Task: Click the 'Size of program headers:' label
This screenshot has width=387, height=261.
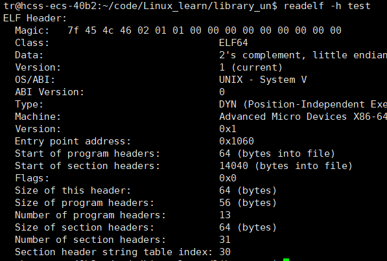Action: click(x=84, y=203)
